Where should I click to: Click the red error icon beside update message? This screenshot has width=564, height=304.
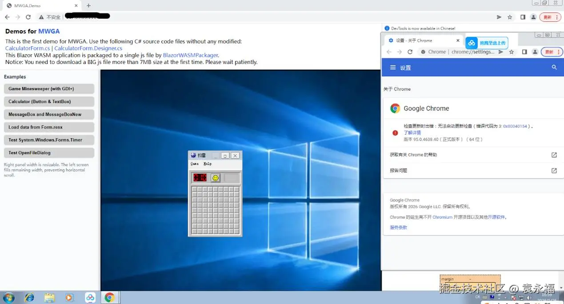[395, 133]
